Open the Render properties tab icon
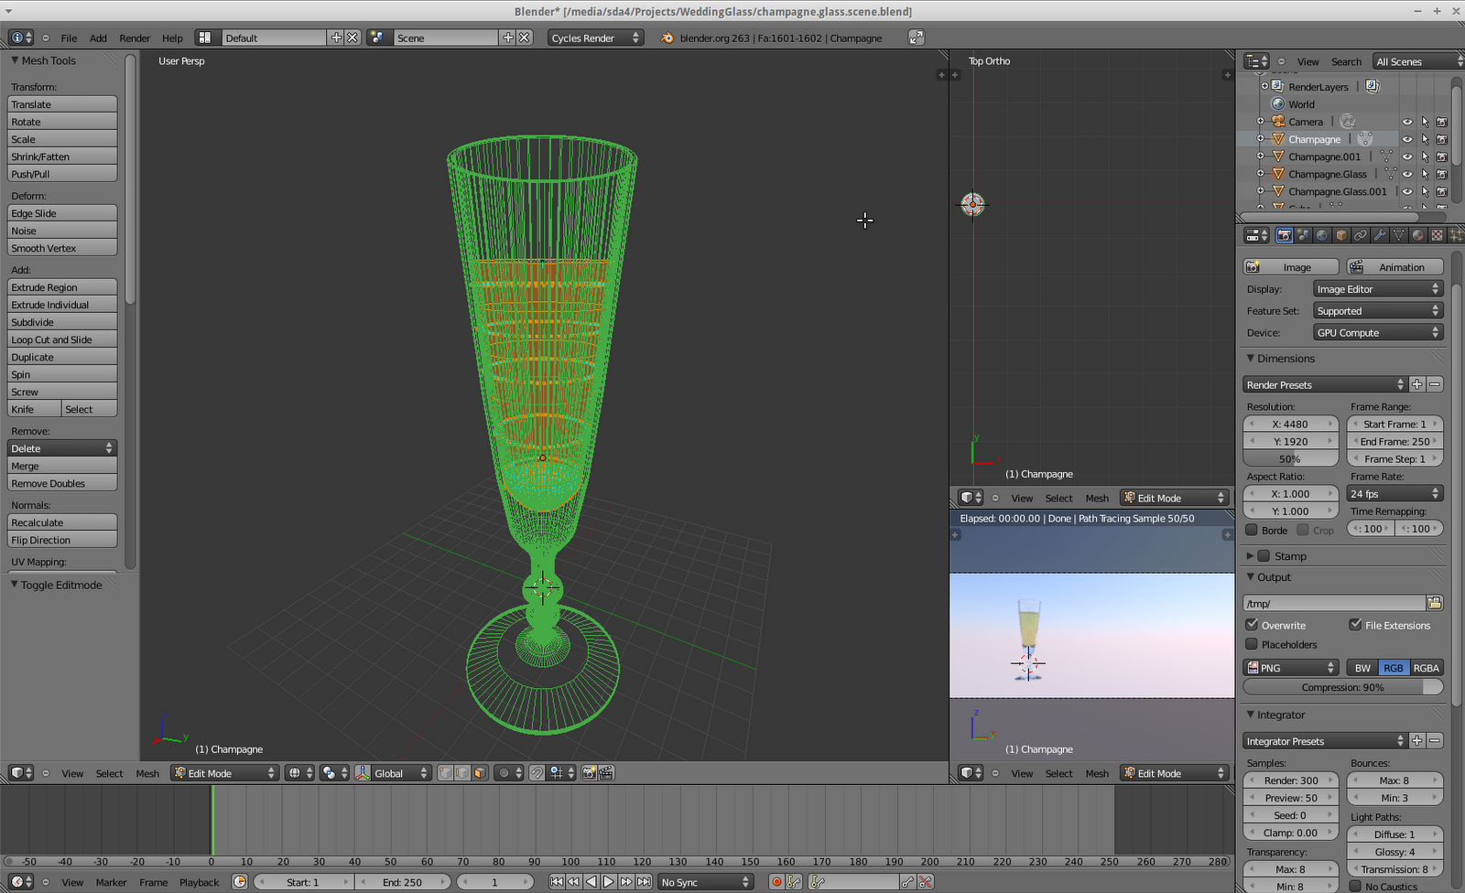 [1284, 235]
